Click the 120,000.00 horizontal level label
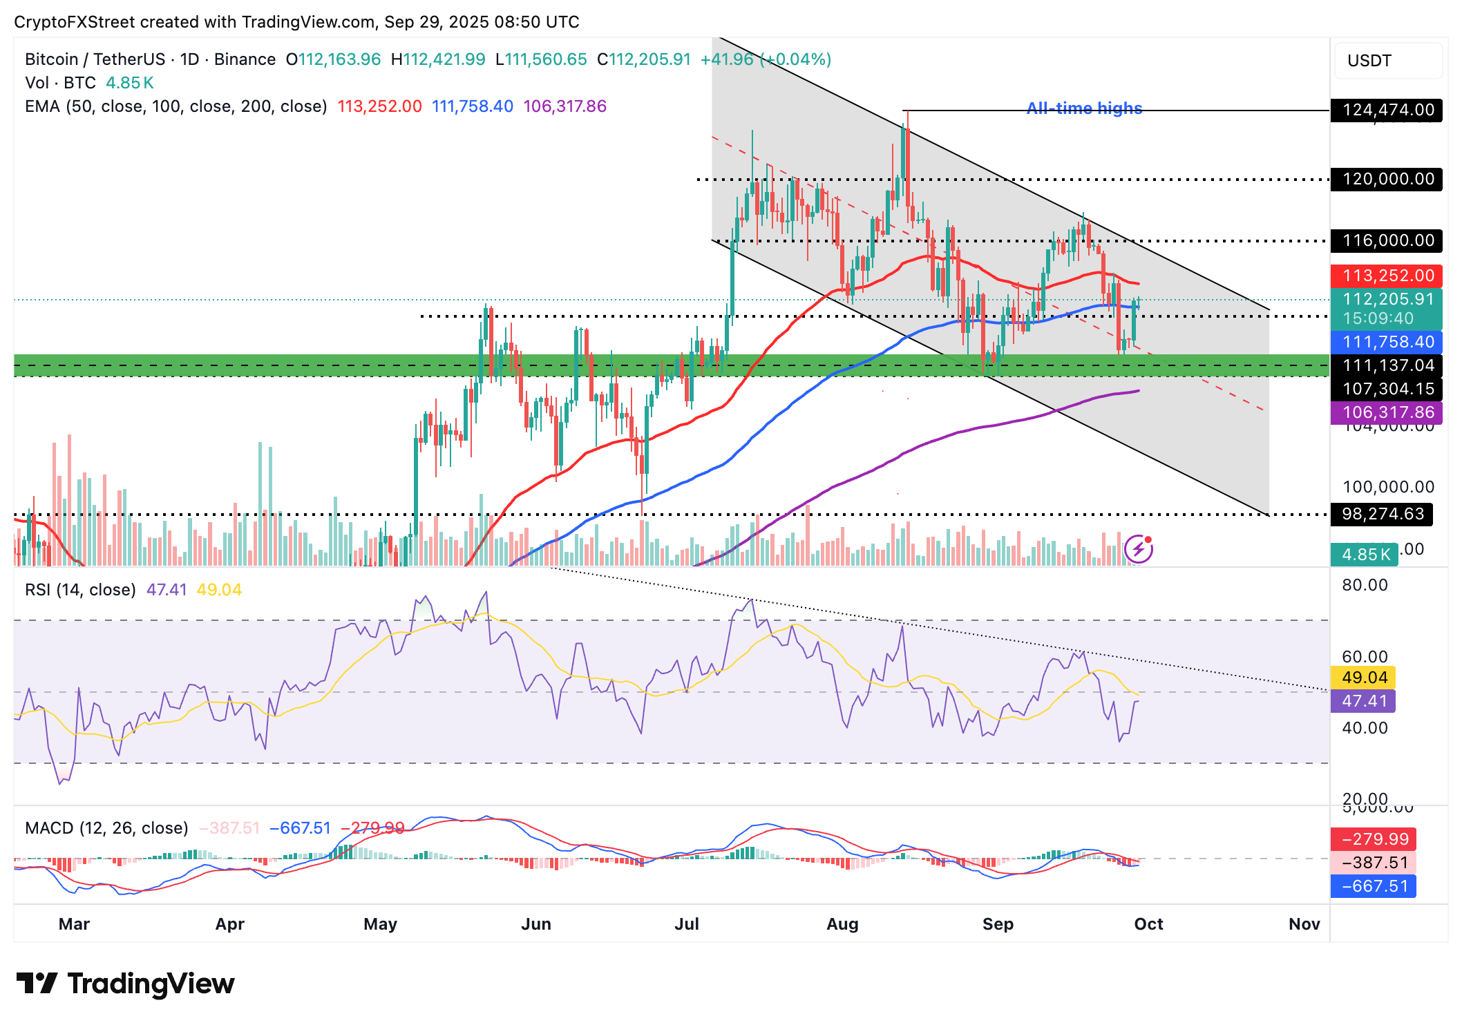Viewport: 1462px width, 1025px height. pyautogui.click(x=1386, y=179)
